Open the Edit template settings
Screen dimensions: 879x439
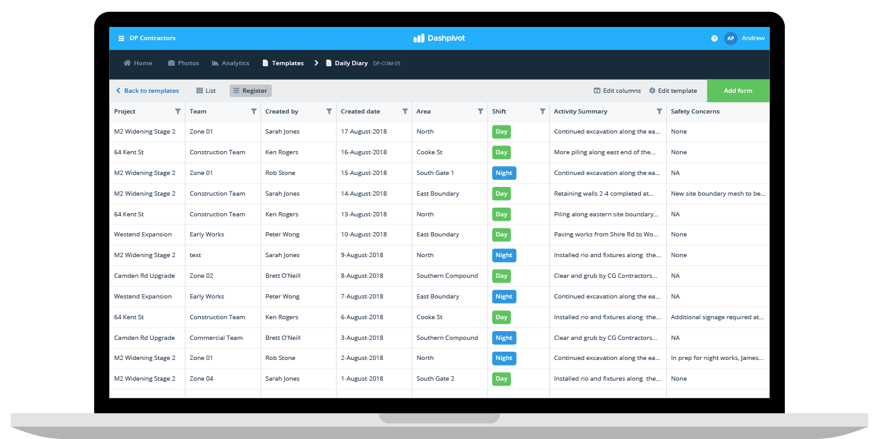(673, 90)
